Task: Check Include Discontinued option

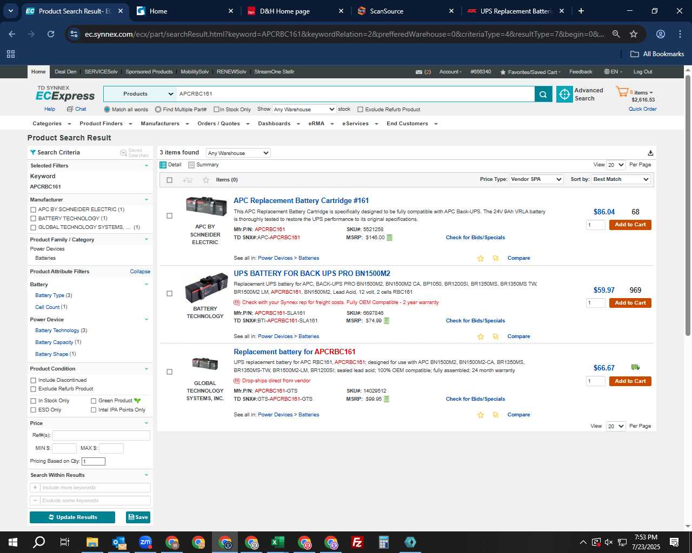Action: pos(34,380)
